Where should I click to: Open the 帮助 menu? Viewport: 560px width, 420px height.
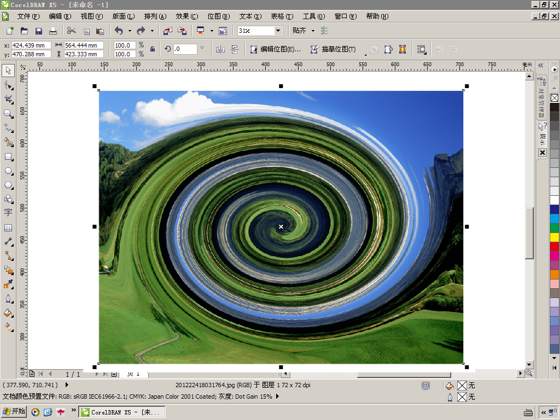[x=377, y=16]
